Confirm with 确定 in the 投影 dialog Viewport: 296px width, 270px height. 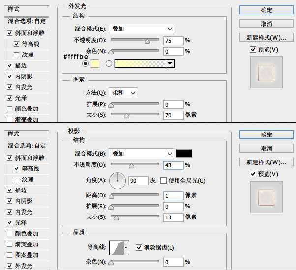tap(266, 135)
